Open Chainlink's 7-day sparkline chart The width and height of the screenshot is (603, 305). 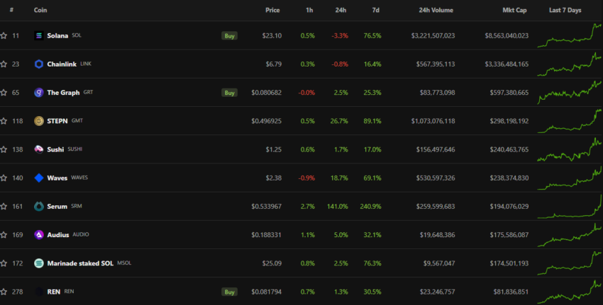570,64
